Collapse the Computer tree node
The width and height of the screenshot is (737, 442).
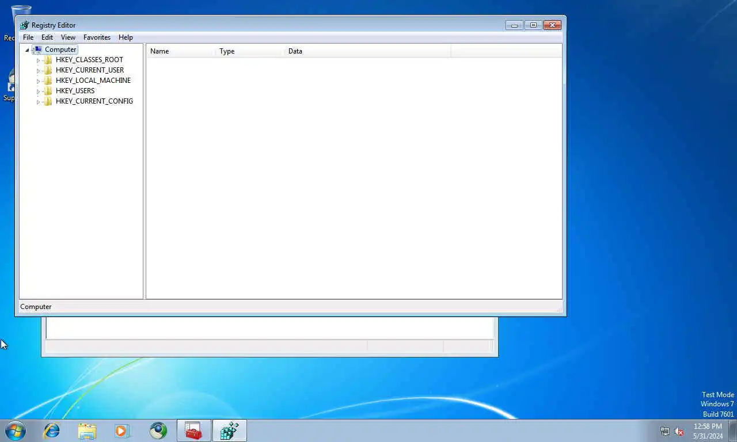(27, 50)
